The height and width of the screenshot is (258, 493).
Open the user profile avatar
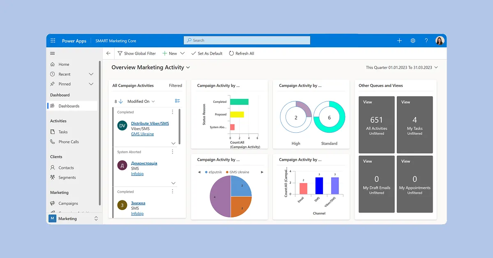coord(440,41)
